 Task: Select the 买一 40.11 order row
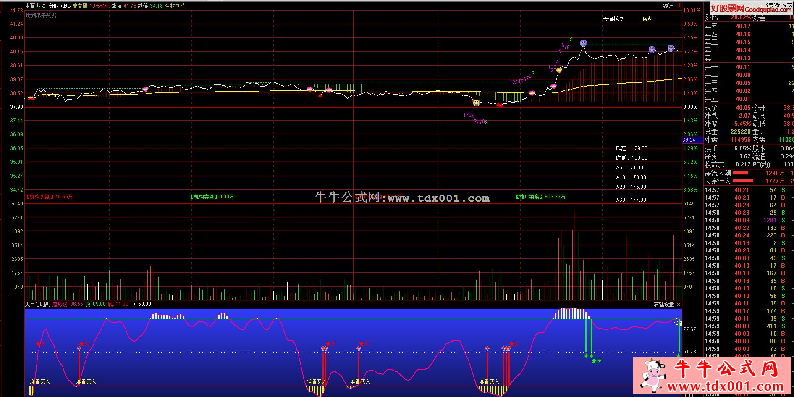[749, 67]
